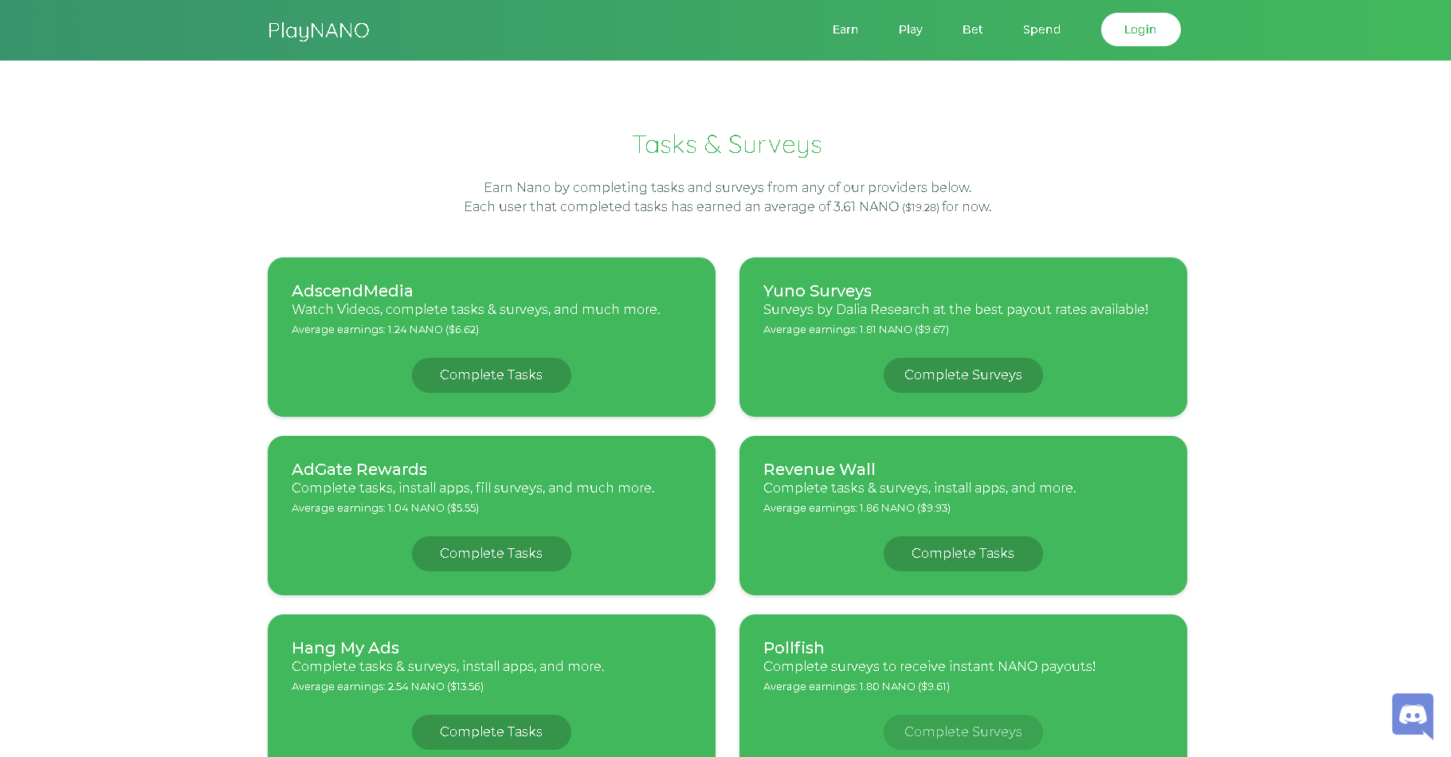Select the AdscendMedia card title
Screen dimensions: 1451x757
[x=352, y=291]
